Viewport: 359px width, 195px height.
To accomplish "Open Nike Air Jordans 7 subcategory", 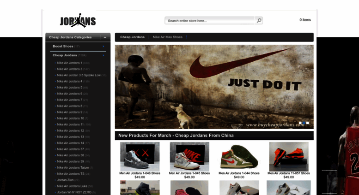I will point(70,100).
